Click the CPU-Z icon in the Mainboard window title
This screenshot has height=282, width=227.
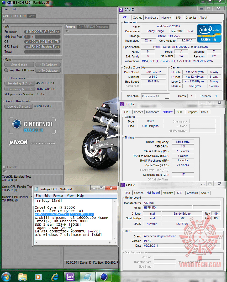(123, 185)
